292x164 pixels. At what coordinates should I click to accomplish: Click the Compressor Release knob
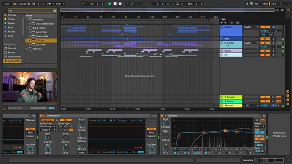click(x=81, y=145)
